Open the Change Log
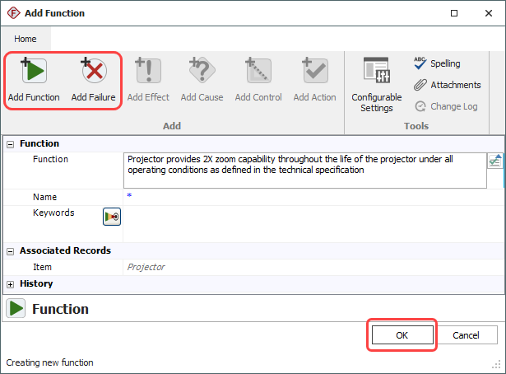The height and width of the screenshot is (374, 506). coord(448,106)
